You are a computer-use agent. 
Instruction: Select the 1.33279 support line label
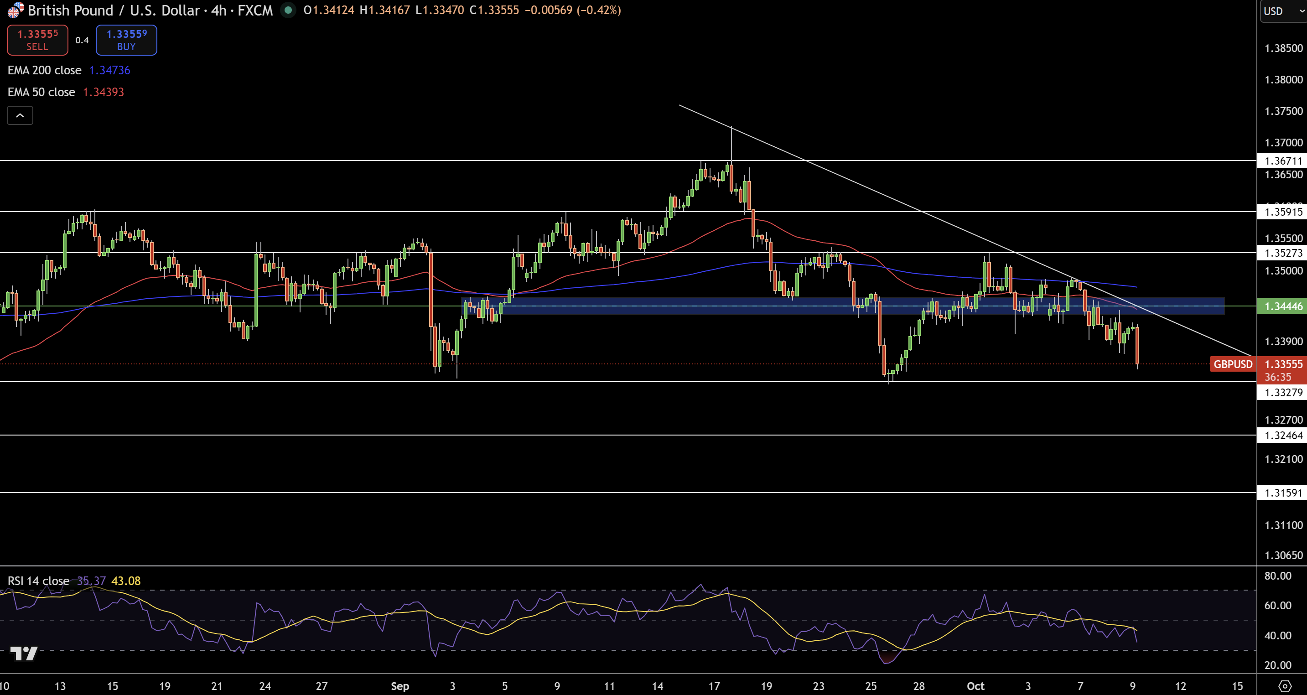[x=1283, y=393]
